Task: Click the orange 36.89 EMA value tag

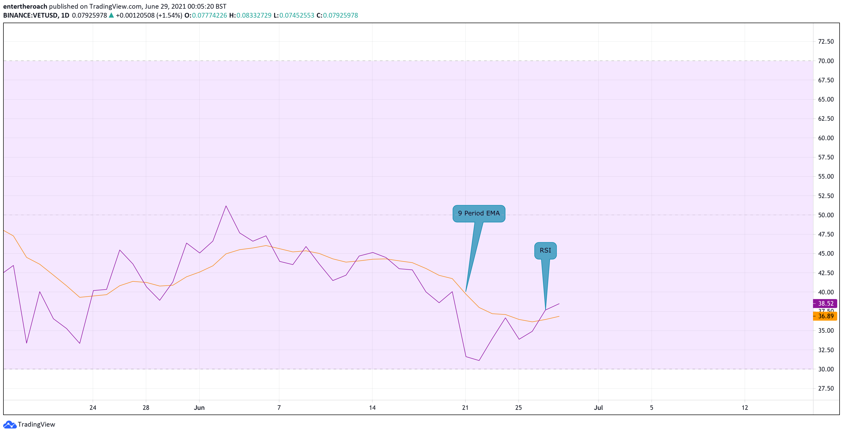Action: 825,316
